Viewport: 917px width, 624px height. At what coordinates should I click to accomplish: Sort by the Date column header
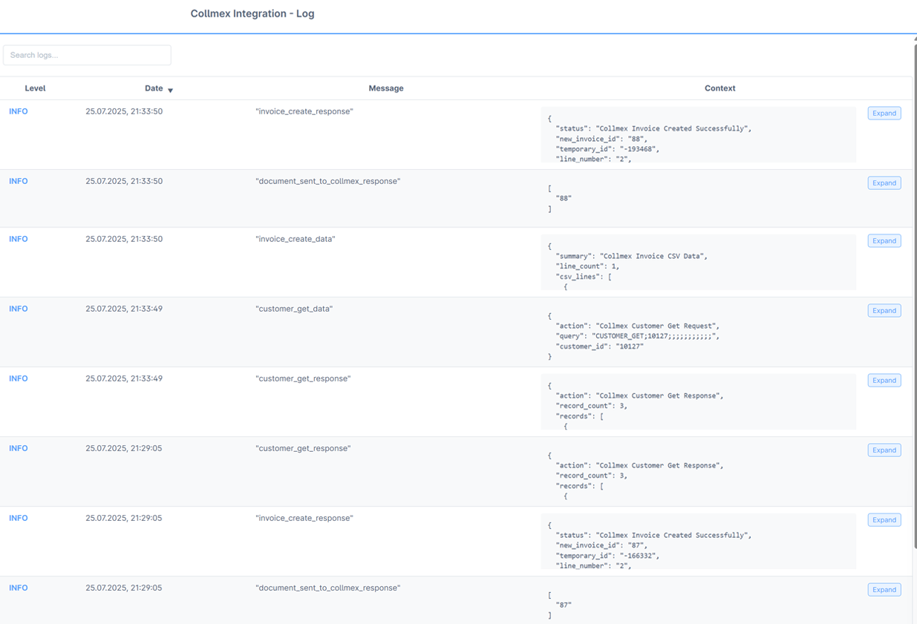(154, 88)
